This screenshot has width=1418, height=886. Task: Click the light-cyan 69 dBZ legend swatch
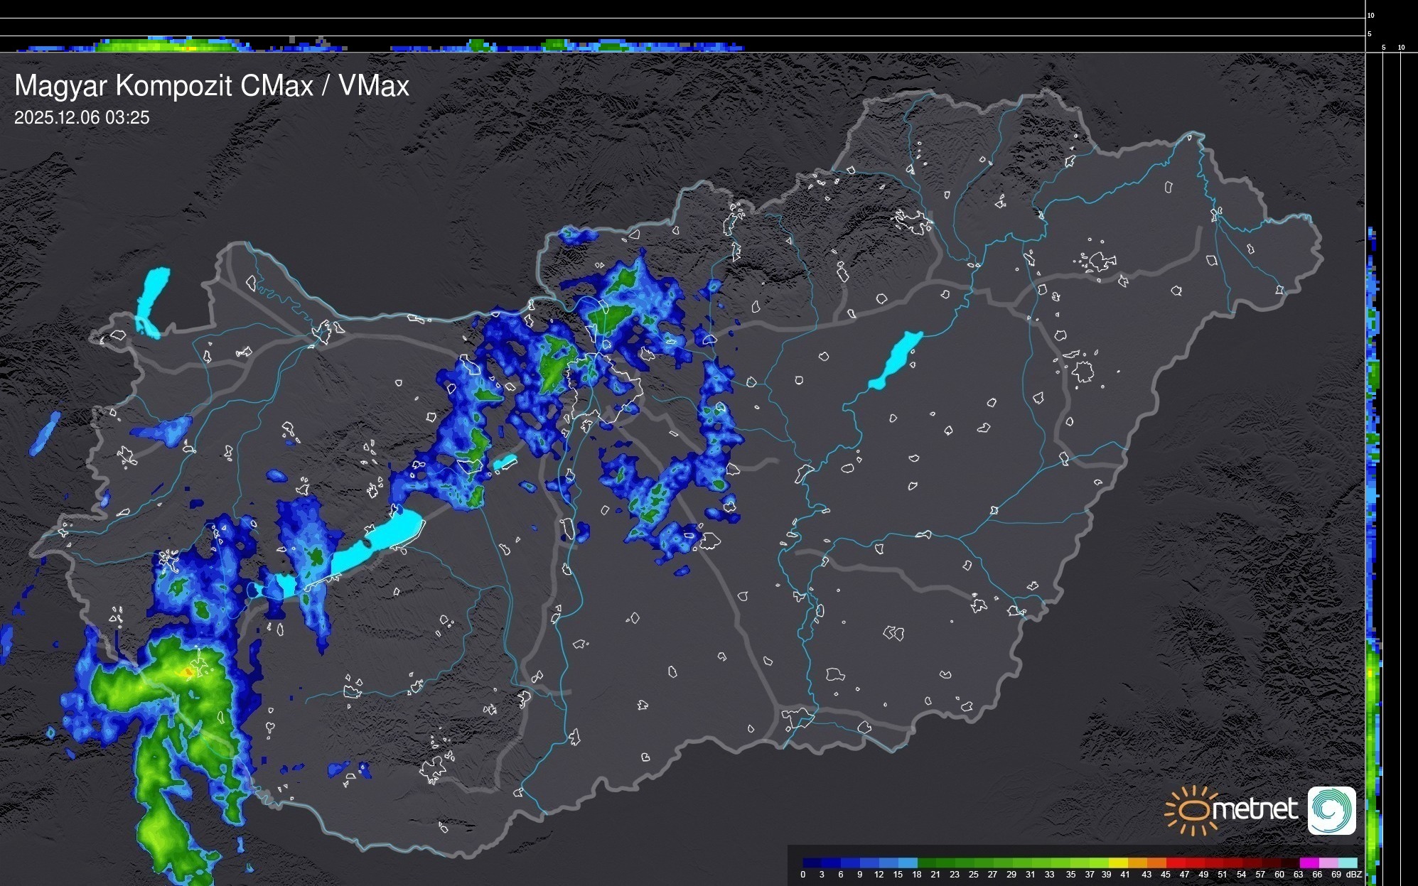[1348, 863]
